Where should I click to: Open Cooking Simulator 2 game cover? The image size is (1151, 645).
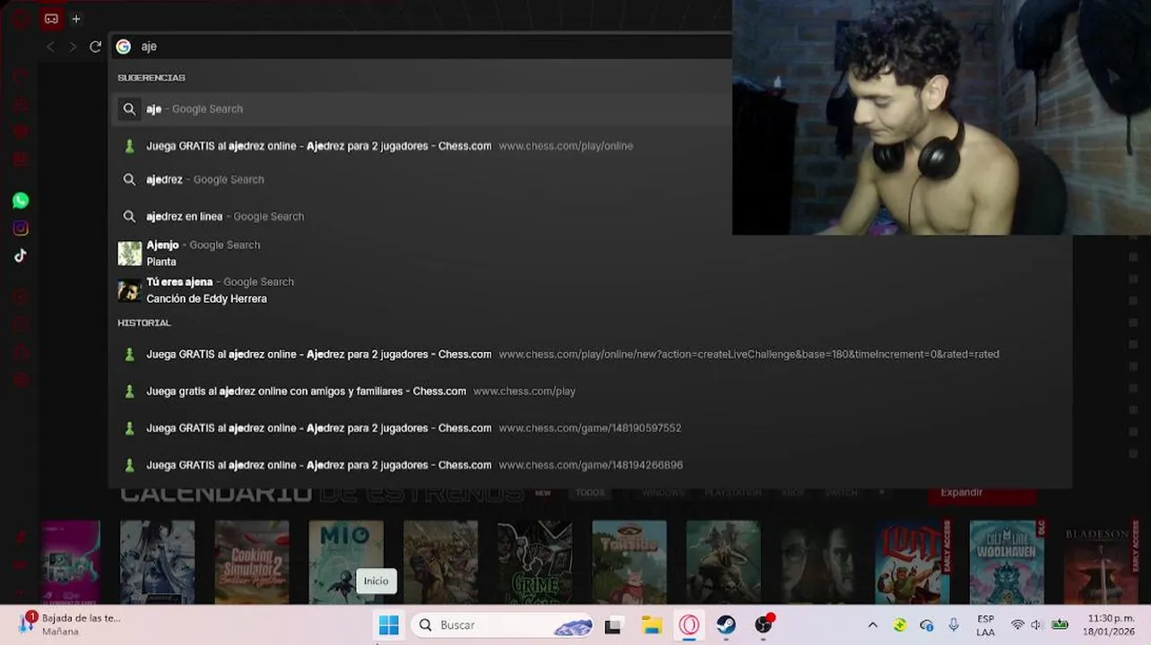(252, 563)
